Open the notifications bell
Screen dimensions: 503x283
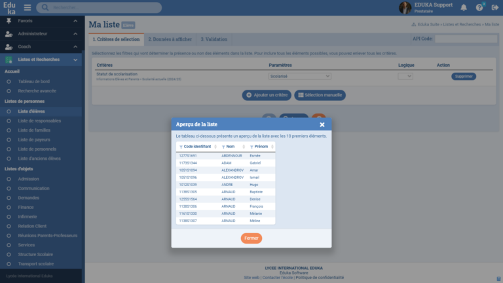[x=464, y=7]
